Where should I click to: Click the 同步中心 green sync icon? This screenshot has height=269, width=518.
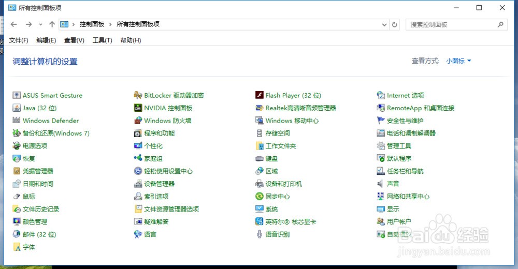coord(260,197)
